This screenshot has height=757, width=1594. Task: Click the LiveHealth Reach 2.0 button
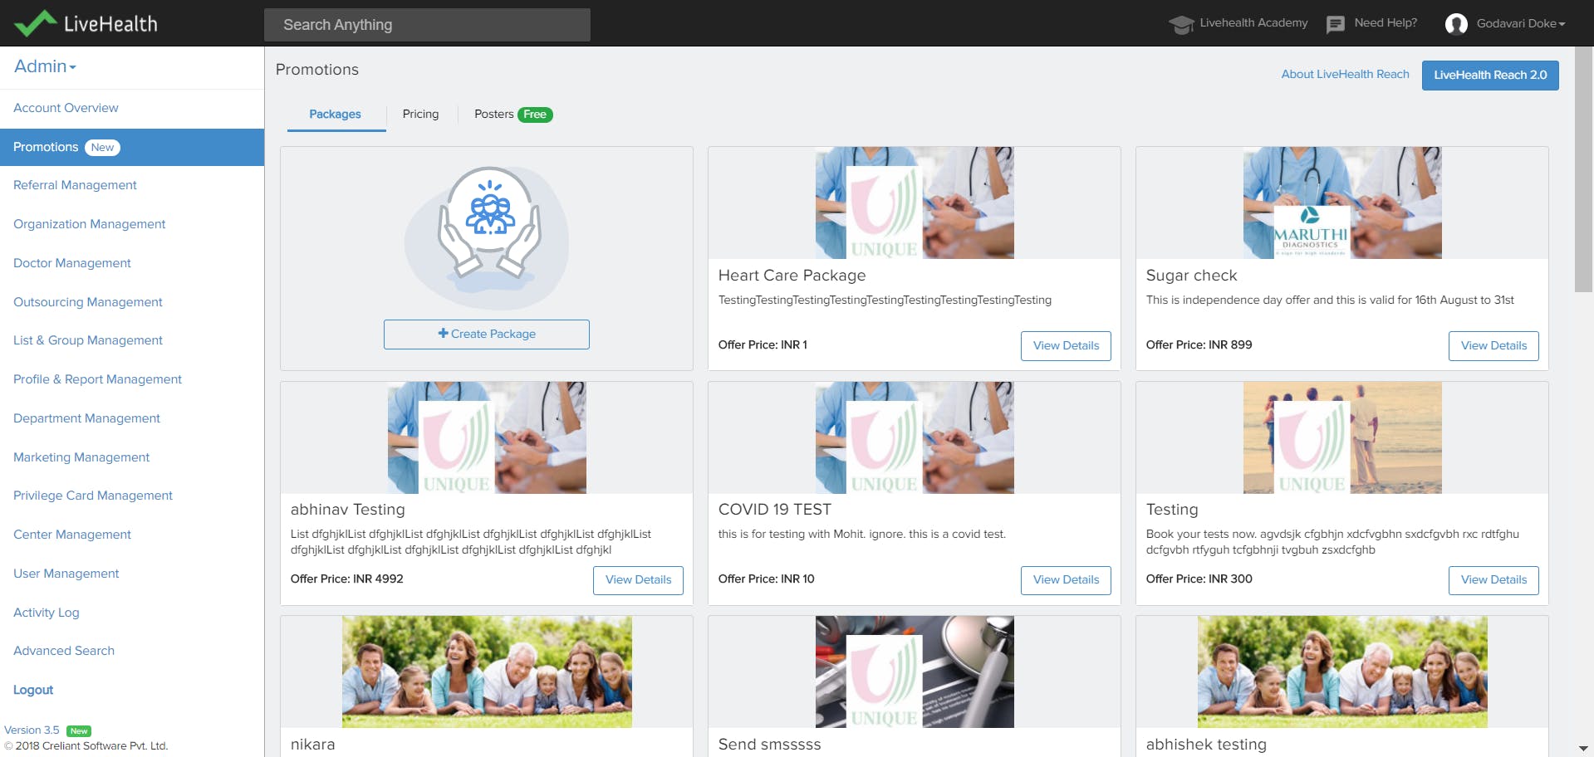click(1490, 75)
